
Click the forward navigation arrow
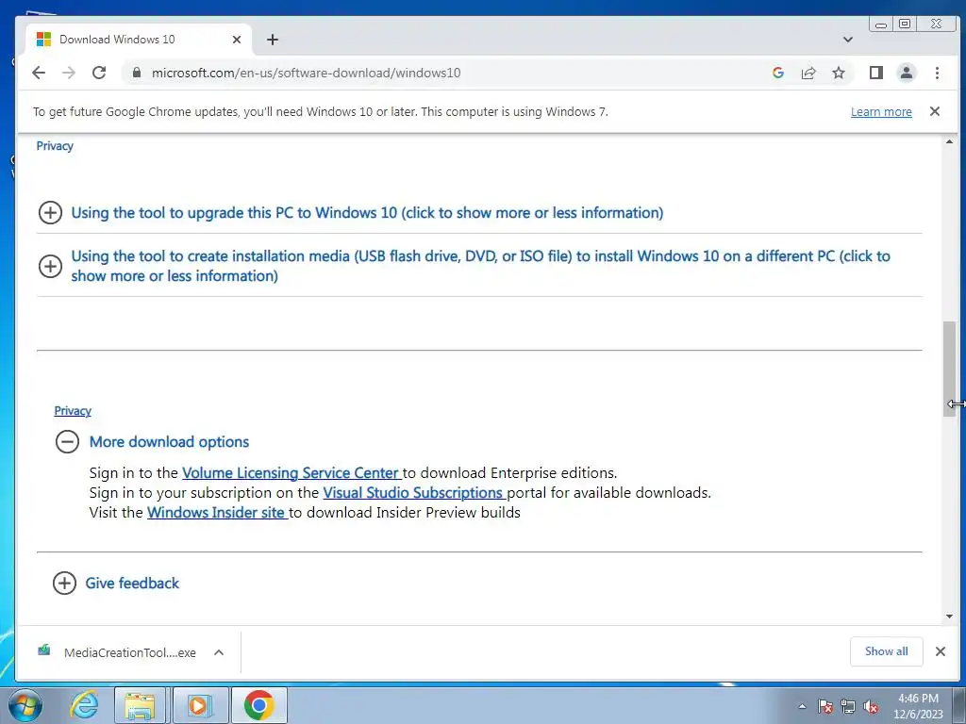pyautogui.click(x=68, y=73)
